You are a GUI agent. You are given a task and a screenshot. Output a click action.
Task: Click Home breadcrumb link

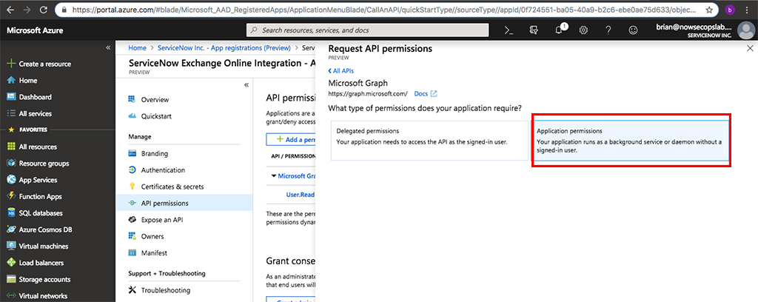137,48
